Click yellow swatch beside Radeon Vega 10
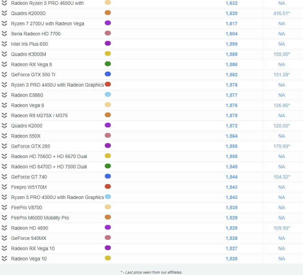Screen dimensions: 303x275 [x=107, y=258]
